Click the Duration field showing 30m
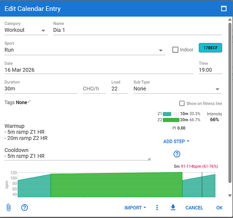This screenshot has height=218, width=233. click(41, 89)
